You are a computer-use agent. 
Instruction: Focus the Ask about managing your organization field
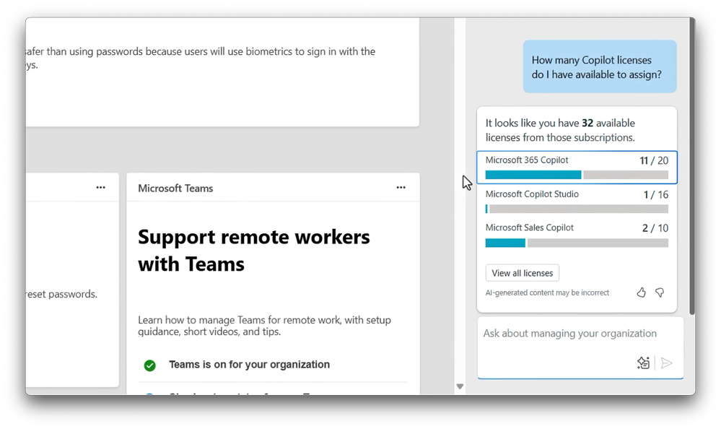580,347
